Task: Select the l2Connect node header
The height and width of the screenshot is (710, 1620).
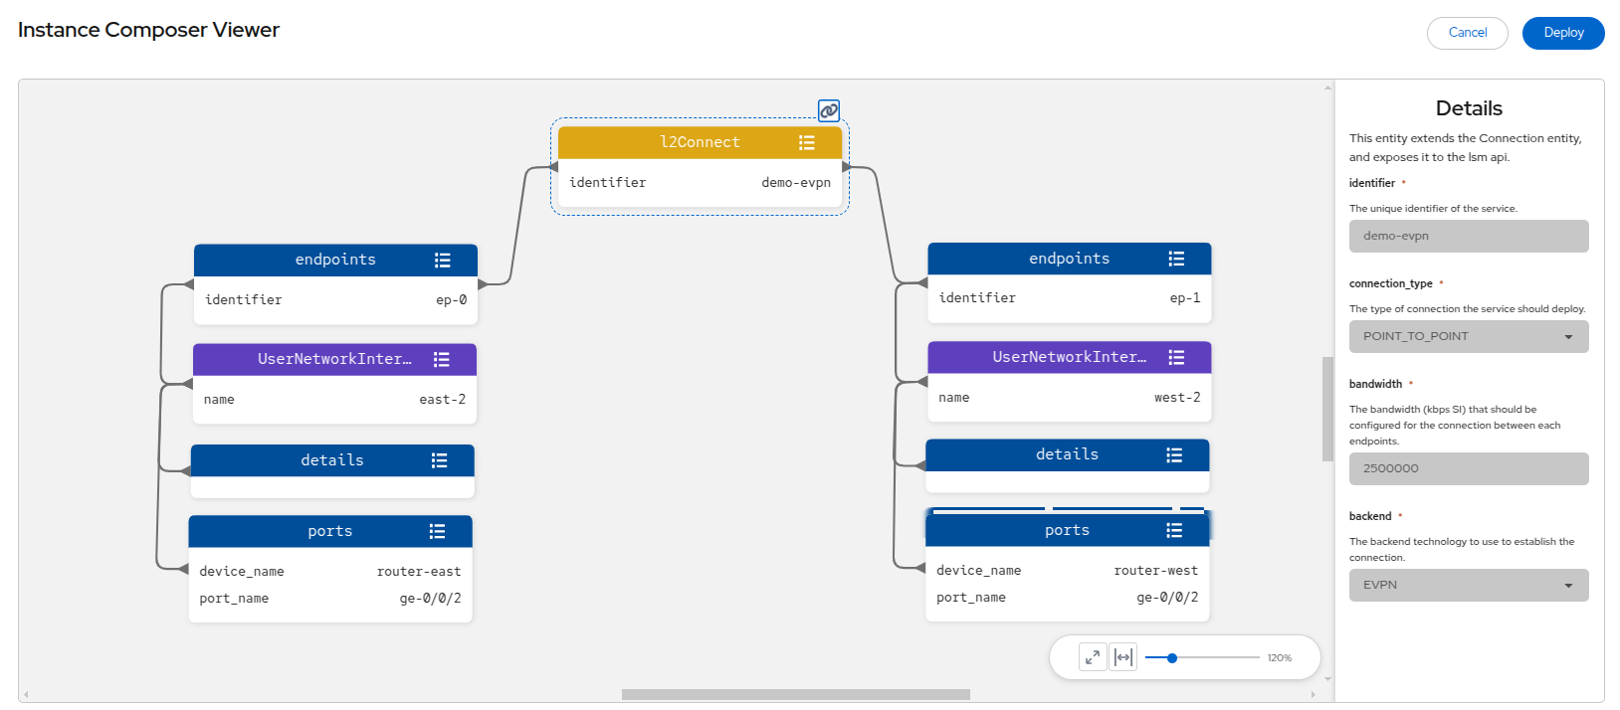Action: pyautogui.click(x=700, y=142)
